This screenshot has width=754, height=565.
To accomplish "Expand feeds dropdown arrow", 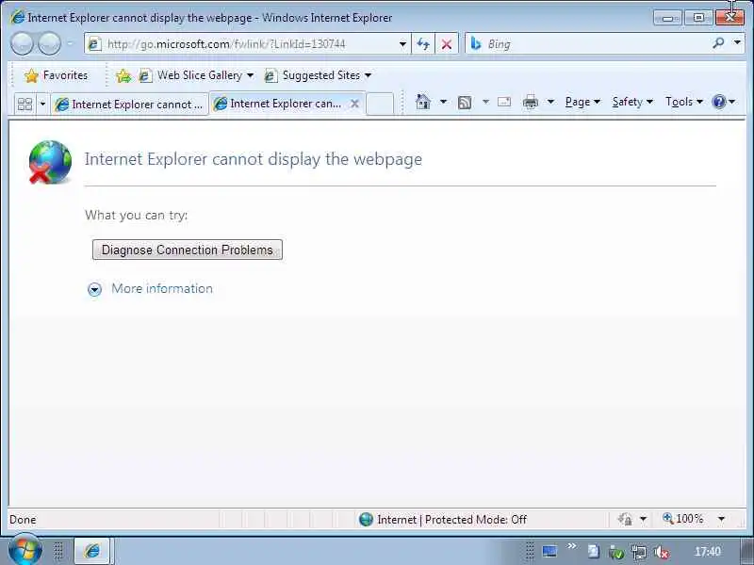I will tap(485, 102).
